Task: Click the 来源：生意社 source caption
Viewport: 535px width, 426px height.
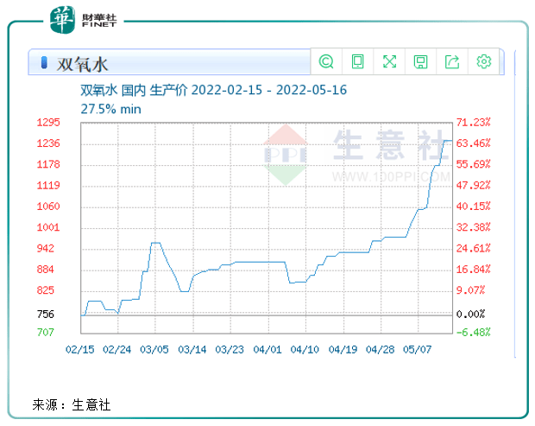Action: 72,405
